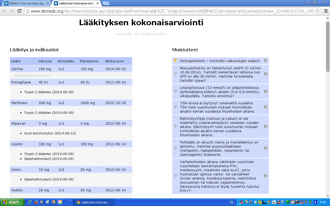Open Chrome menu (three lines)
Screen dimensions: 330x206
[x=326, y=11]
